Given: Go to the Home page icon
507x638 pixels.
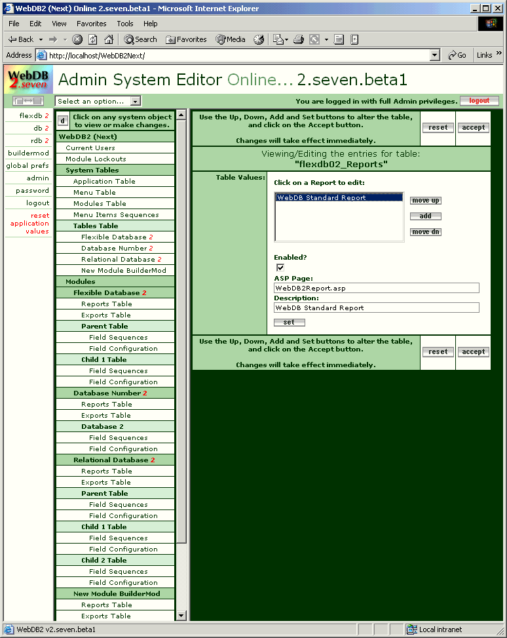Looking at the screenshot, I should click(109, 39).
